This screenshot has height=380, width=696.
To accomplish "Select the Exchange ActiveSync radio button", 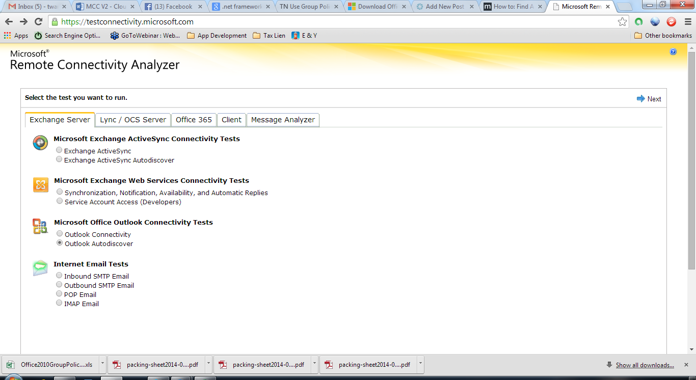I will (x=59, y=150).
